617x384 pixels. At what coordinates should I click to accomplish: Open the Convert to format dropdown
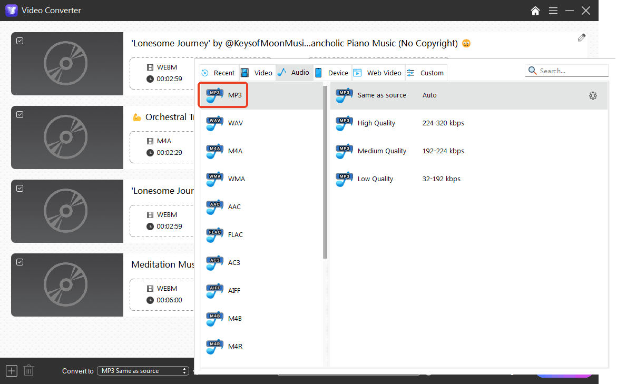pos(143,371)
